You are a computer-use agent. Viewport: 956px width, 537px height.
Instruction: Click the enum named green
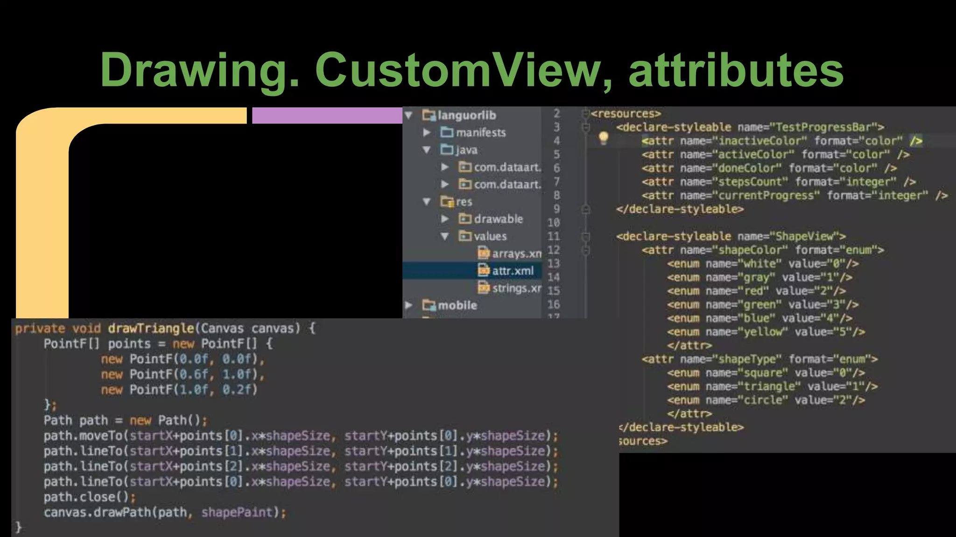pos(763,304)
